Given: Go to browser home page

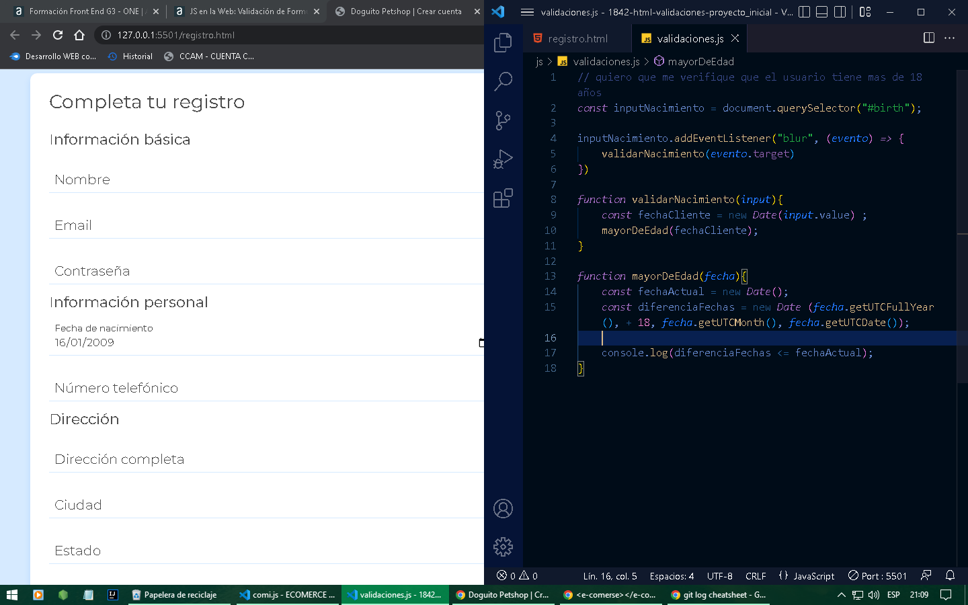Looking at the screenshot, I should [x=79, y=35].
